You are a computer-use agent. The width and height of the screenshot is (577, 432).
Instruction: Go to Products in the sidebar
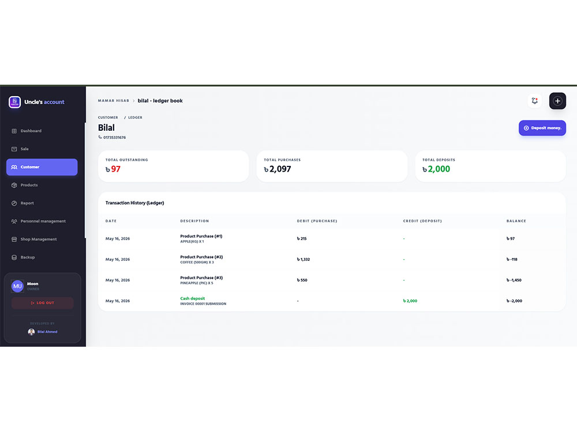[42, 185]
